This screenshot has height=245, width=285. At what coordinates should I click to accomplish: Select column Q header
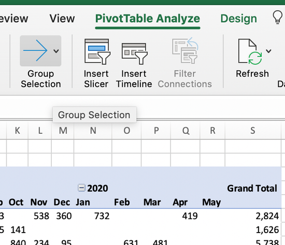[x=186, y=131]
